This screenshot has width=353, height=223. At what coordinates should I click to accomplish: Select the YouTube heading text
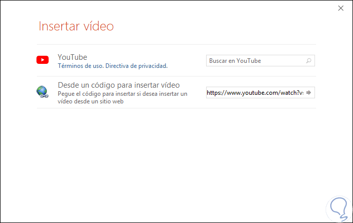pyautogui.click(x=72, y=57)
